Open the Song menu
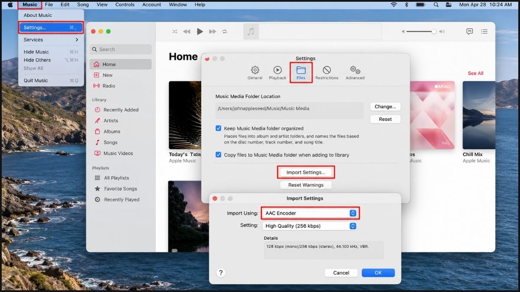Viewport: 520px width, 292px height. pos(83,4)
